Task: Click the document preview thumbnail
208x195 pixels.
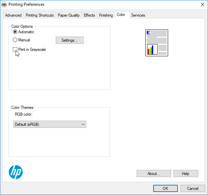Action: tap(157, 43)
